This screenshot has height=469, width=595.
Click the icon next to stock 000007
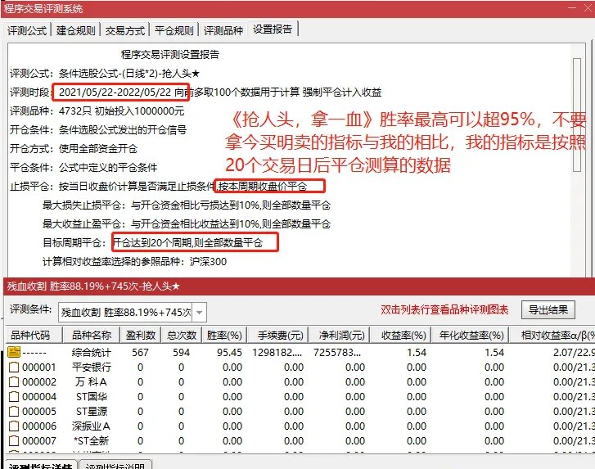tap(13, 441)
